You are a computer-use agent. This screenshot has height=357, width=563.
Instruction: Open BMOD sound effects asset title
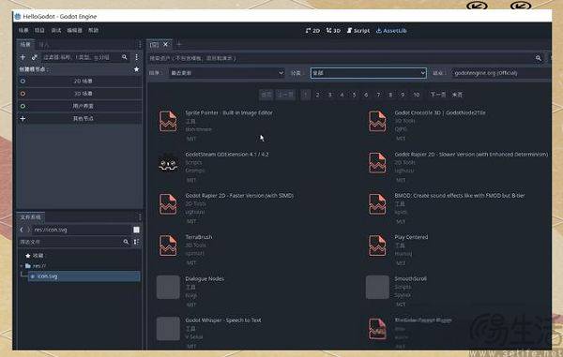click(460, 196)
